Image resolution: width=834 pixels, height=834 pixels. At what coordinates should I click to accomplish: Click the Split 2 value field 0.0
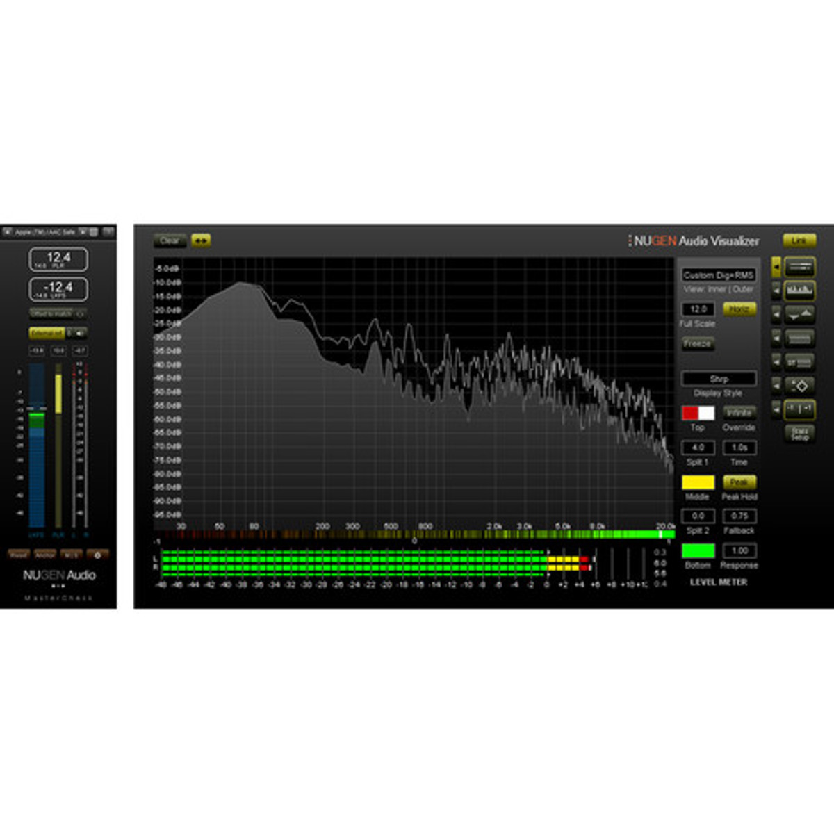tap(698, 516)
